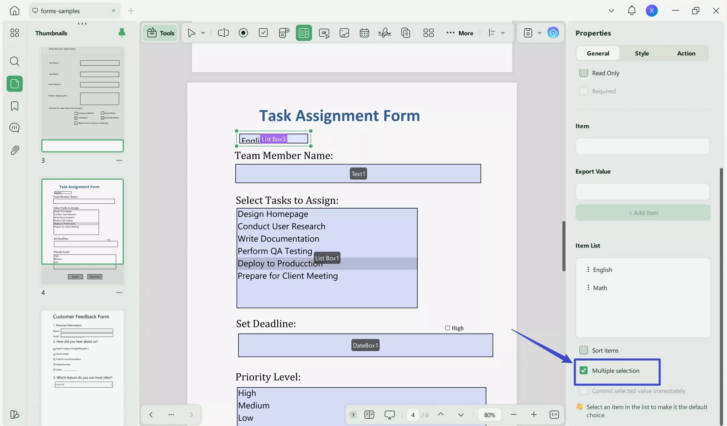Expand the alignment options dropdown arrow

[503, 33]
